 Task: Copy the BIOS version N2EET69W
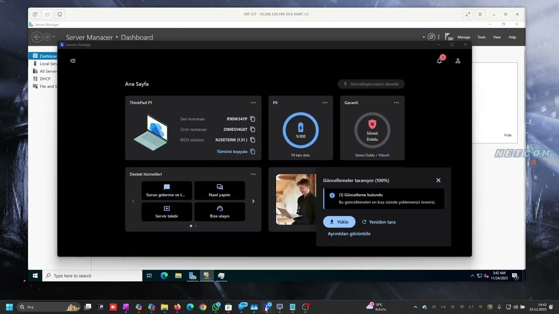pyautogui.click(x=252, y=140)
